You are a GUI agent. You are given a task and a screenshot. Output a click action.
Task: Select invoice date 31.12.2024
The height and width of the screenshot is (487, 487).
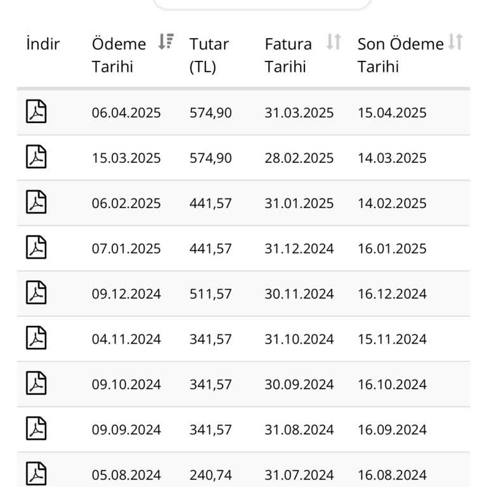299,249
